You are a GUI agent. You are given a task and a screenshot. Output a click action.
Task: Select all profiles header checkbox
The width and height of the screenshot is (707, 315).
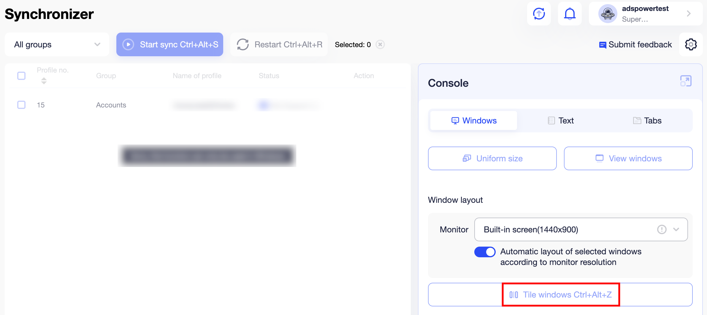coord(21,76)
